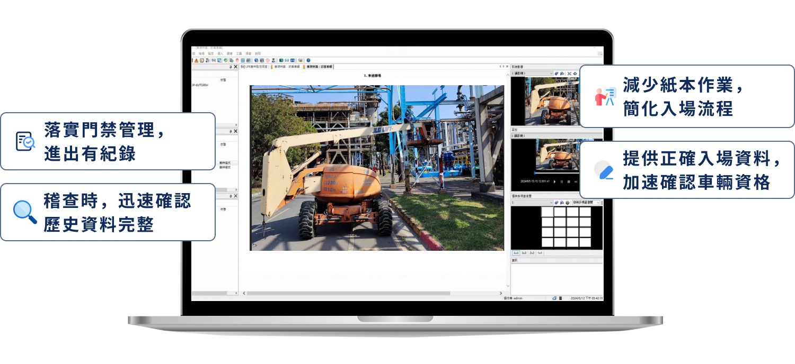Image resolution: width=795 pixels, height=364 pixels.
Task: Open the multi-view selection dropdown on left
Action: (550, 203)
